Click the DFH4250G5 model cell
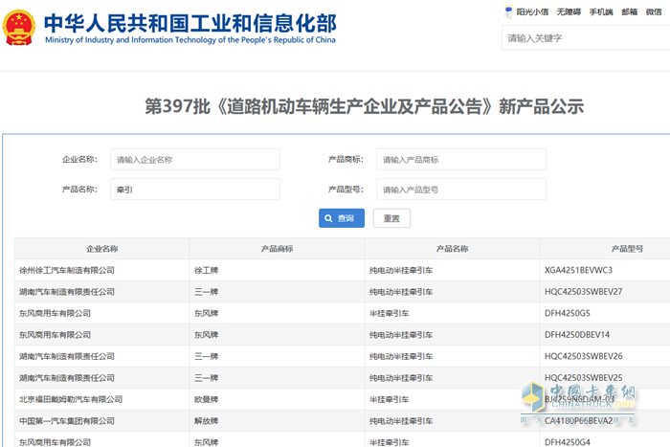Image resolution: width=670 pixels, height=447 pixels. (x=568, y=313)
